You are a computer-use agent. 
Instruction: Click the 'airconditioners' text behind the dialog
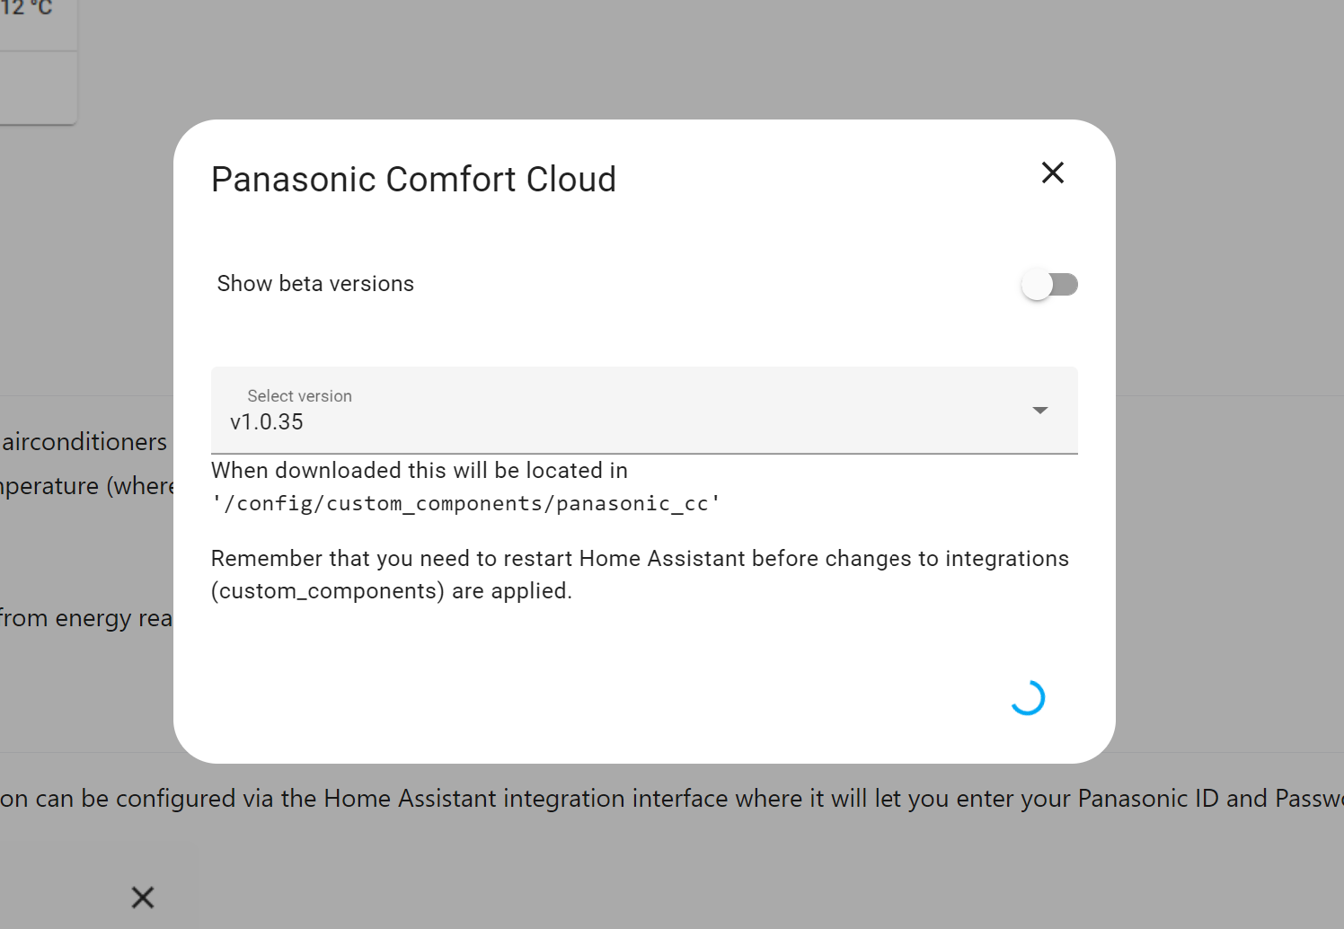coord(84,442)
